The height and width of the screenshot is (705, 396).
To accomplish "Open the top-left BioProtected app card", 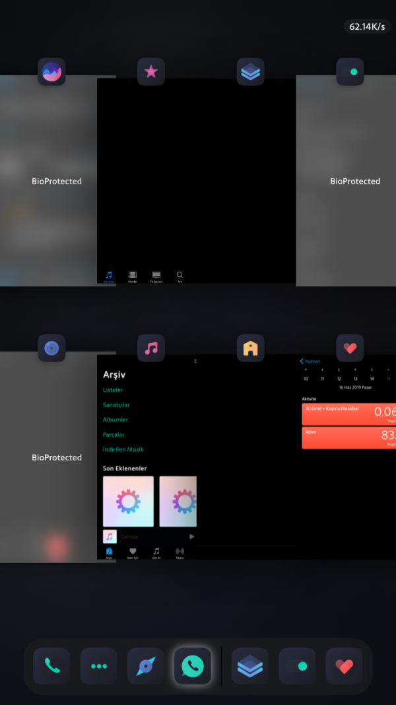I will pyautogui.click(x=48, y=181).
